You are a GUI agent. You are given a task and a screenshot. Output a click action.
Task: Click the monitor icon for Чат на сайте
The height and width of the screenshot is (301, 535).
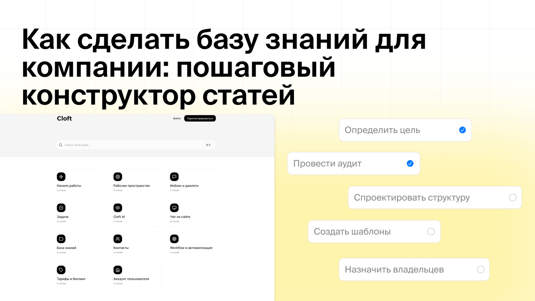coord(174,208)
